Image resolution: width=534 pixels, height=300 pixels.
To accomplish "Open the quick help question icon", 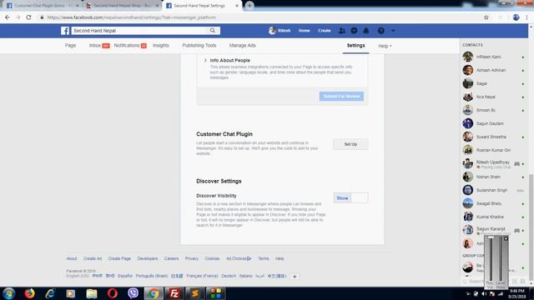I will pyautogui.click(x=380, y=31).
